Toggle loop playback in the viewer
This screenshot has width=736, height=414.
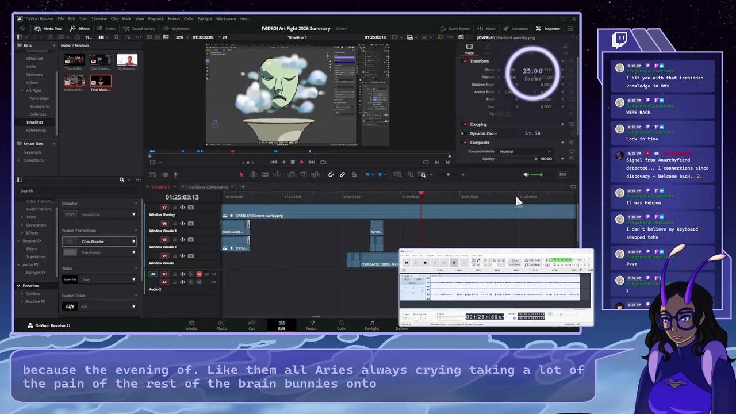click(323, 162)
